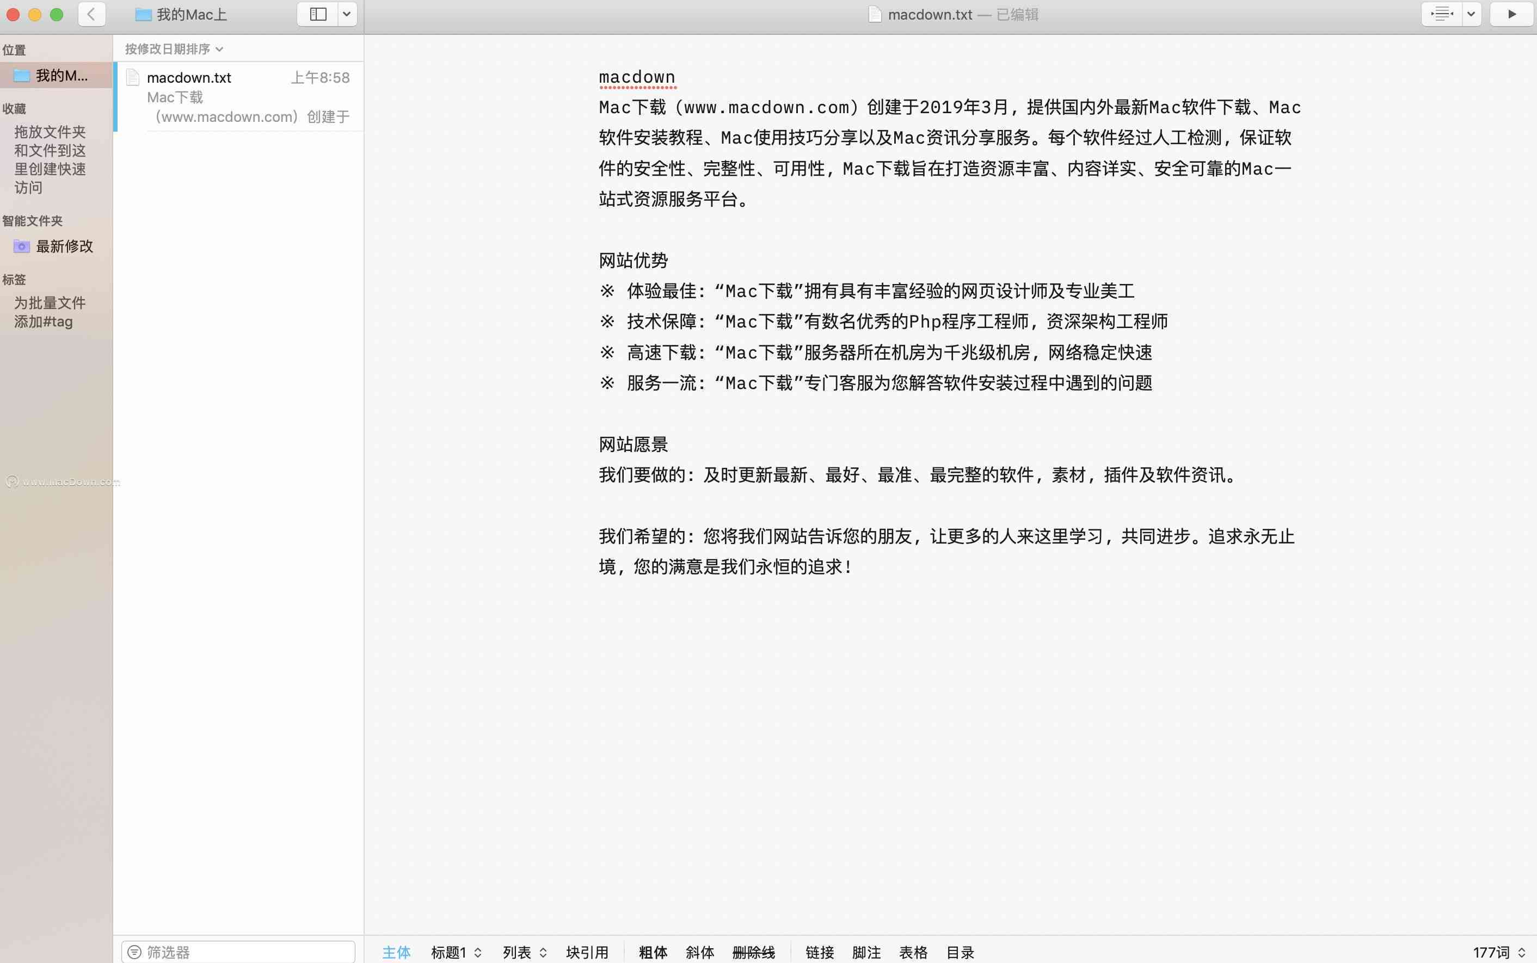
Task: Open the 177词 word count selector
Action: tap(1499, 952)
